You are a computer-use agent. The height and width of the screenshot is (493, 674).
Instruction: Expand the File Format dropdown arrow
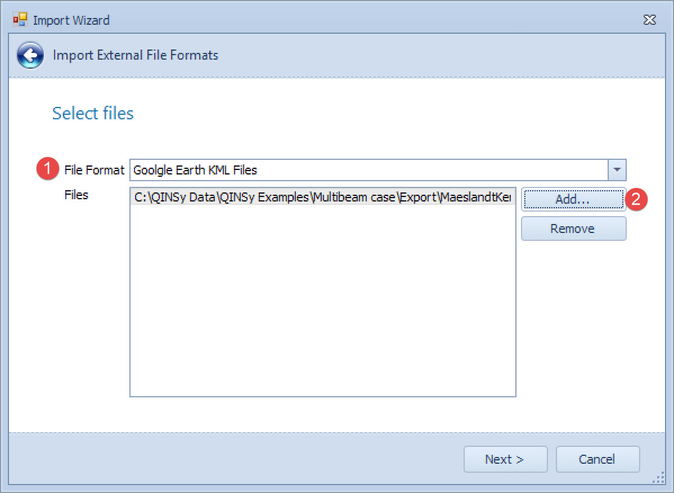click(617, 169)
